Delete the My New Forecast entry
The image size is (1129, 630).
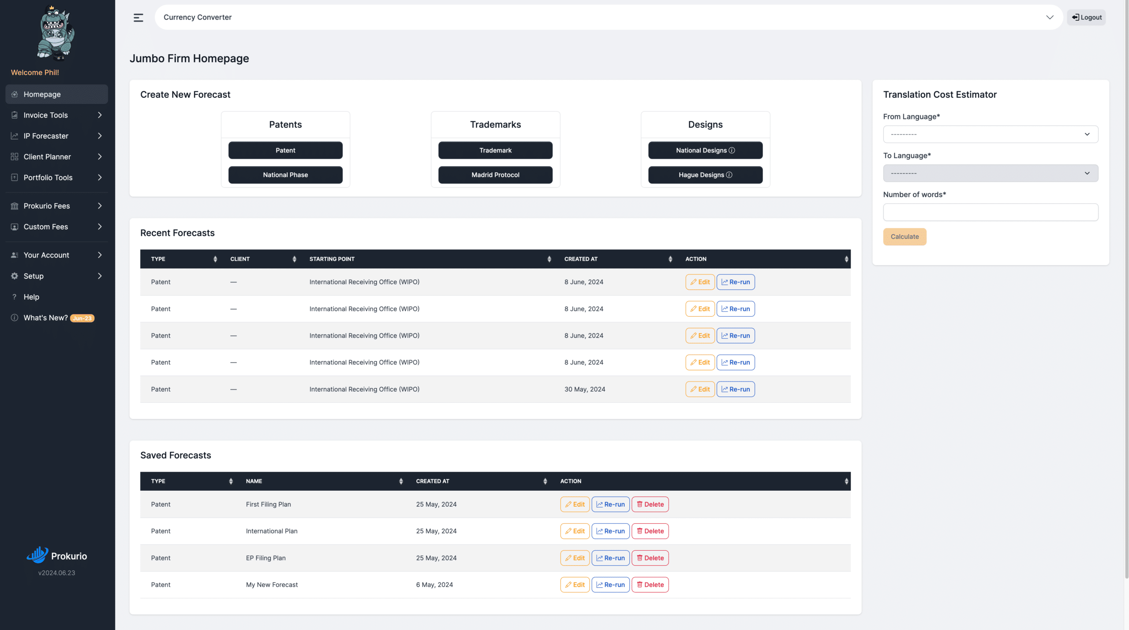(x=650, y=585)
